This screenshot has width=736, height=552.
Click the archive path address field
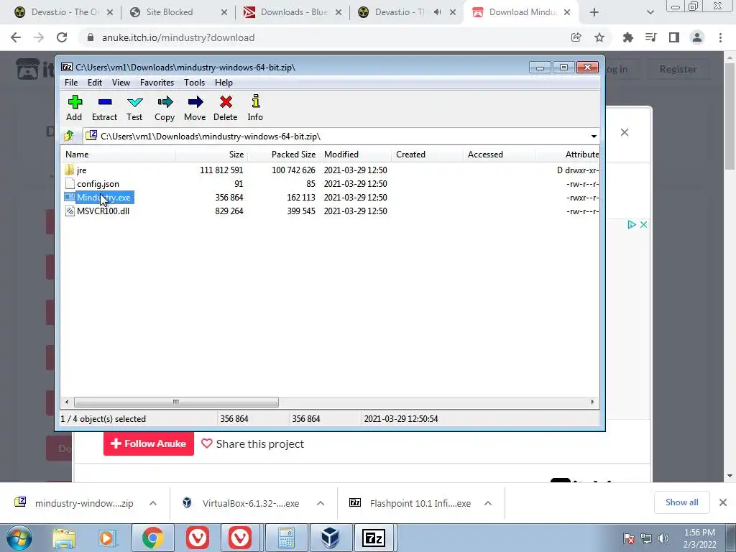click(336, 136)
